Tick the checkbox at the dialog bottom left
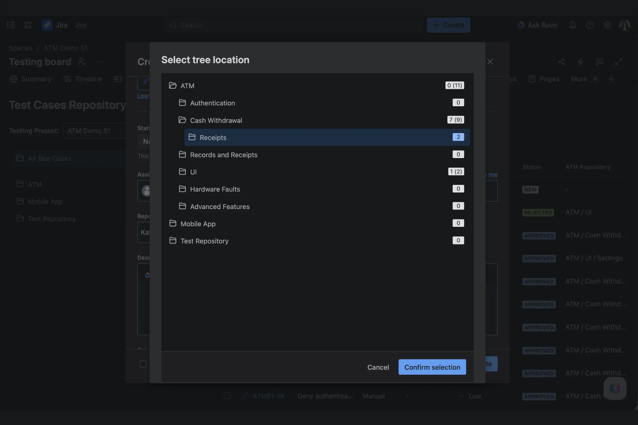Screen dimensions: 638x425 point(143,364)
